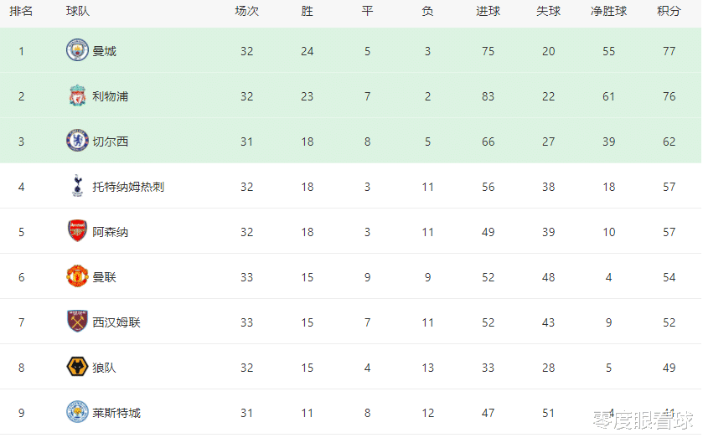This screenshot has width=703, height=443.
Task: Click the Leicester City fox crest
Action: pyautogui.click(x=77, y=412)
